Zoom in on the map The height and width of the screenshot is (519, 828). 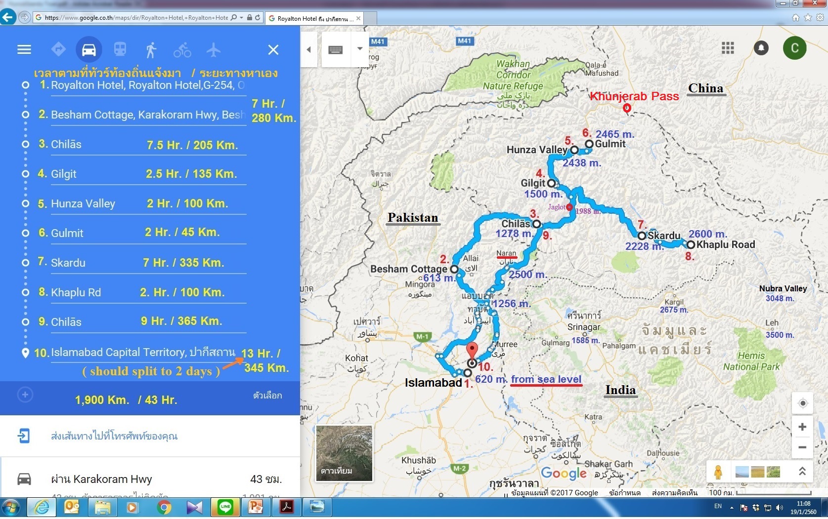click(x=802, y=427)
